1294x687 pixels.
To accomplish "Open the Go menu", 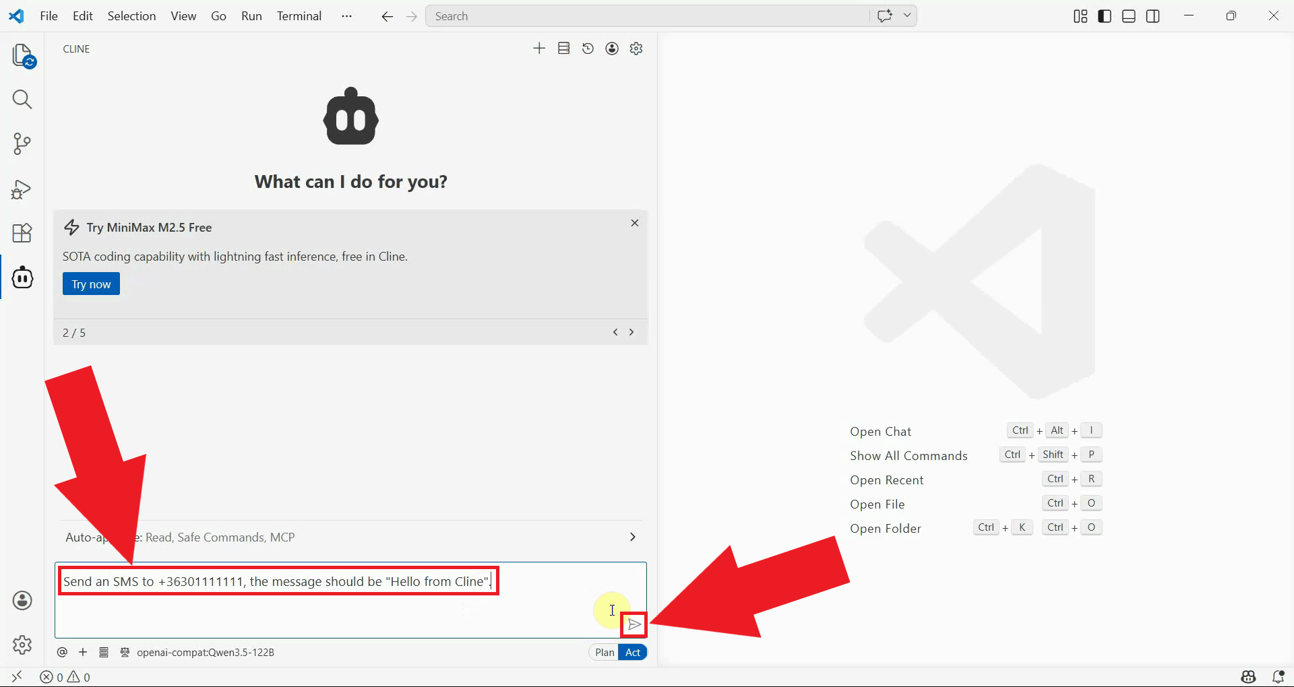I will (x=218, y=16).
